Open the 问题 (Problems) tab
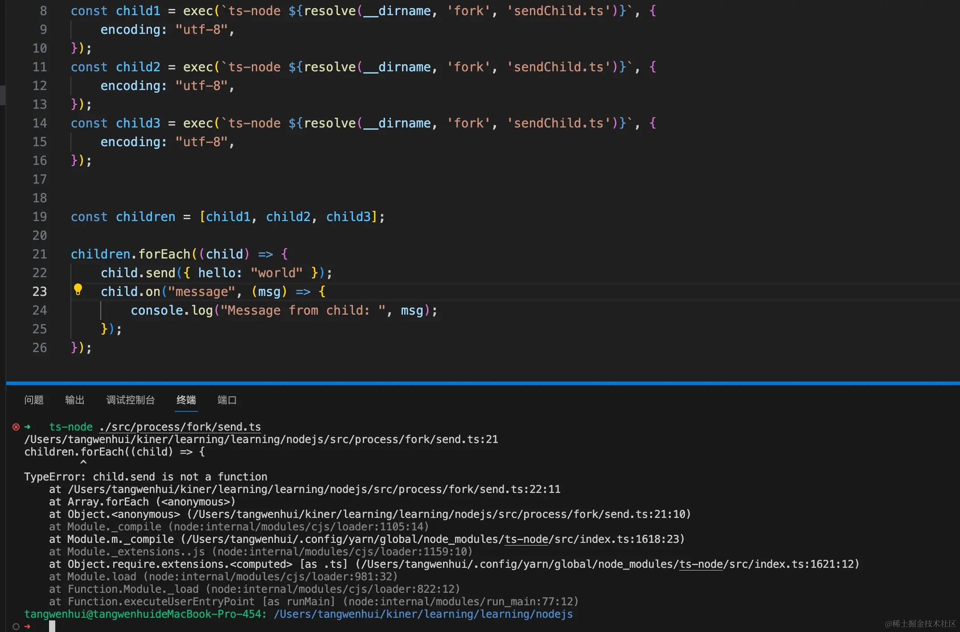This screenshot has height=632, width=960. (34, 400)
